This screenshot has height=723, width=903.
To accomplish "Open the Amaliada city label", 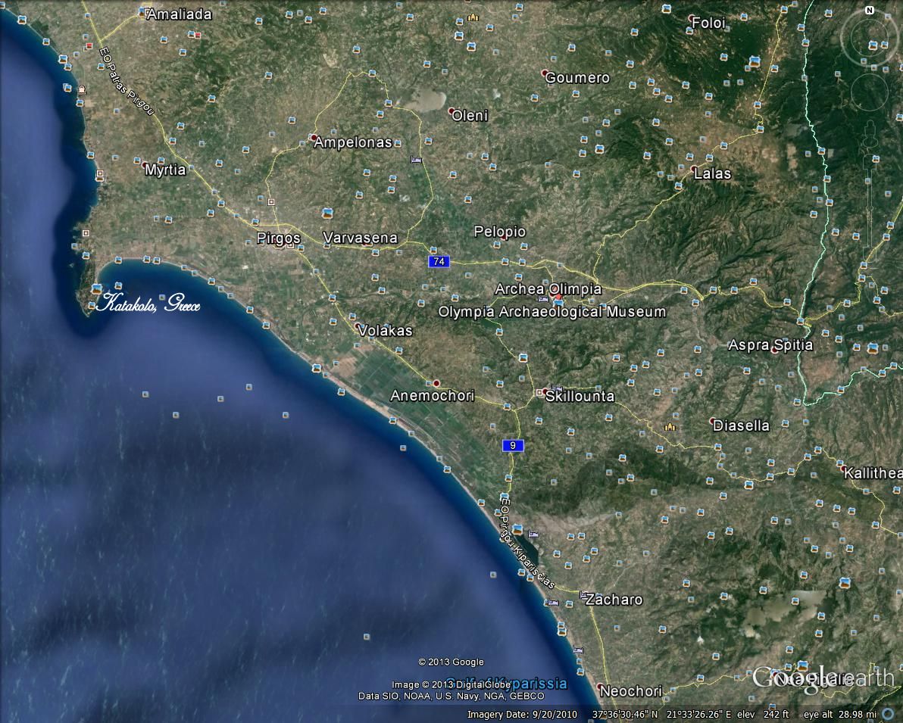I will pos(179,14).
